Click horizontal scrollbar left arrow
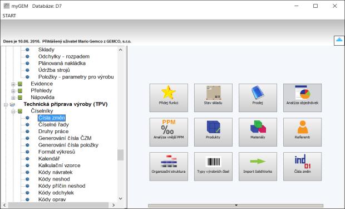The image size is (345, 209). click(x=4, y=205)
